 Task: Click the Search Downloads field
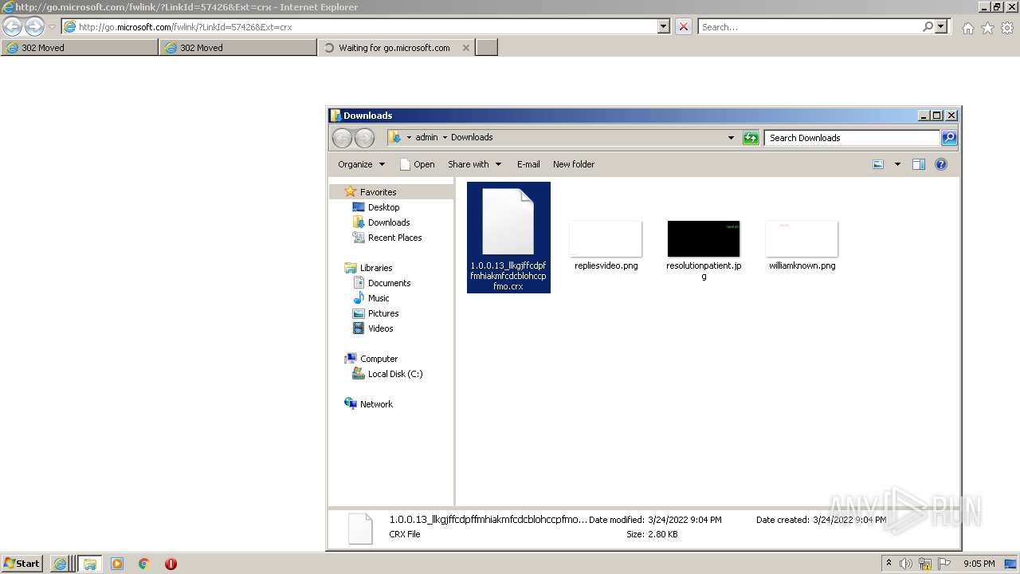point(852,138)
